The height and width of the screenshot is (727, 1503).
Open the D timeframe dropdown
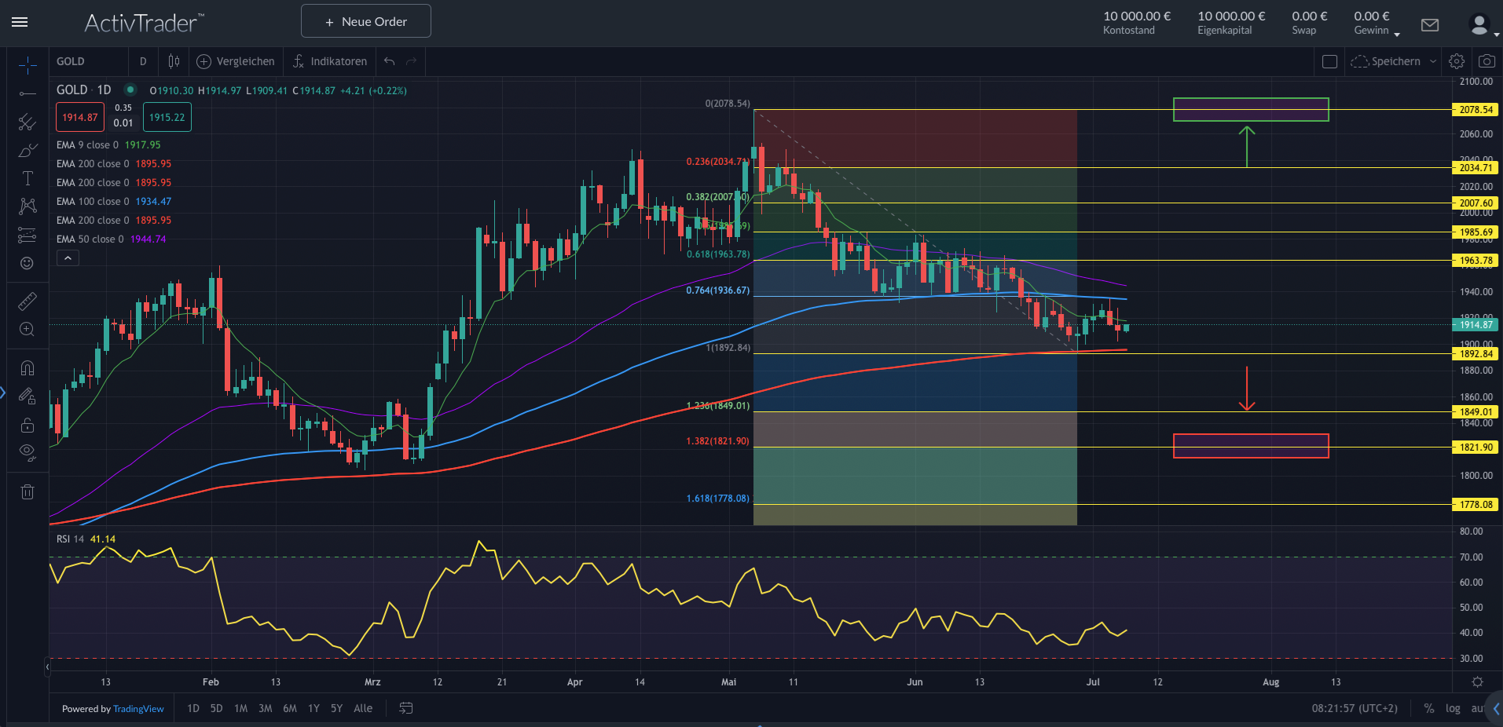coord(143,61)
